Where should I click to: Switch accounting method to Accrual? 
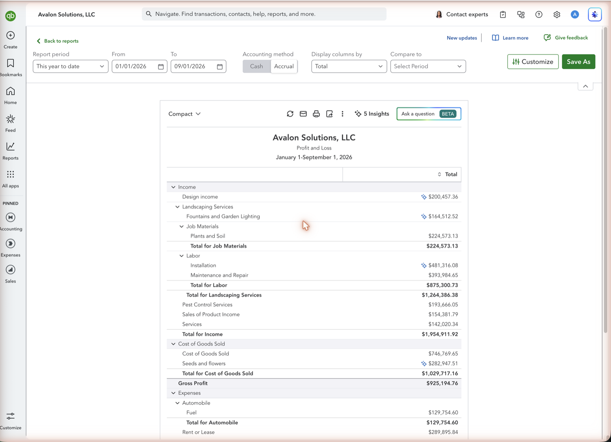(284, 66)
